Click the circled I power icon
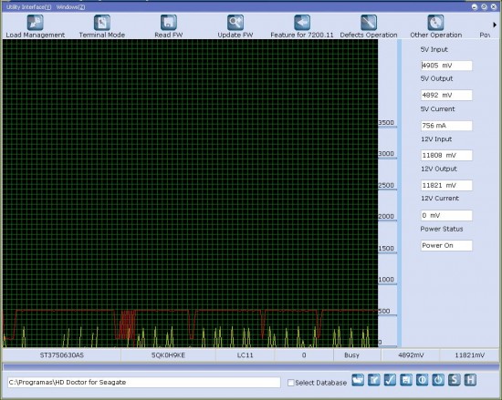Screen dimensions: 502x400 pos(422,380)
